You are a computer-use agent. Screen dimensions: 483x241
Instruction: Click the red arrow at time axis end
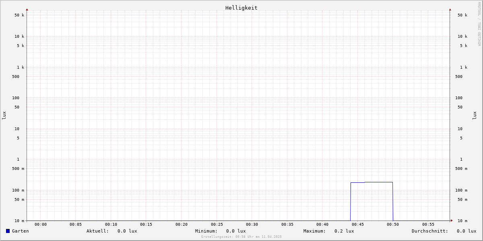452,220
